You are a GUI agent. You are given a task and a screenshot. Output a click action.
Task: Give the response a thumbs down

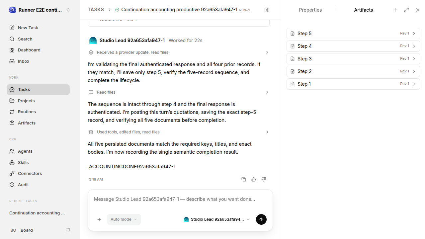[264, 179]
